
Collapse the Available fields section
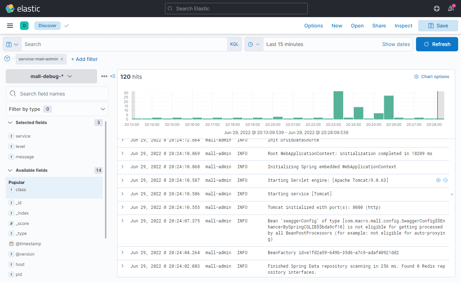point(10,170)
